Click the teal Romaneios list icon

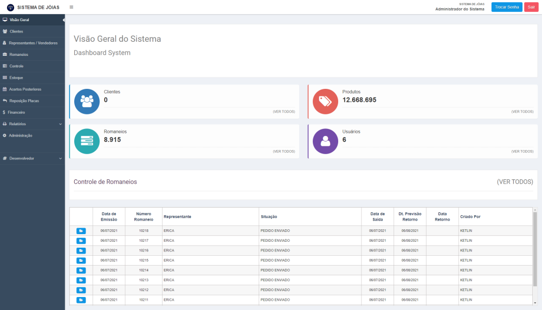point(87,141)
